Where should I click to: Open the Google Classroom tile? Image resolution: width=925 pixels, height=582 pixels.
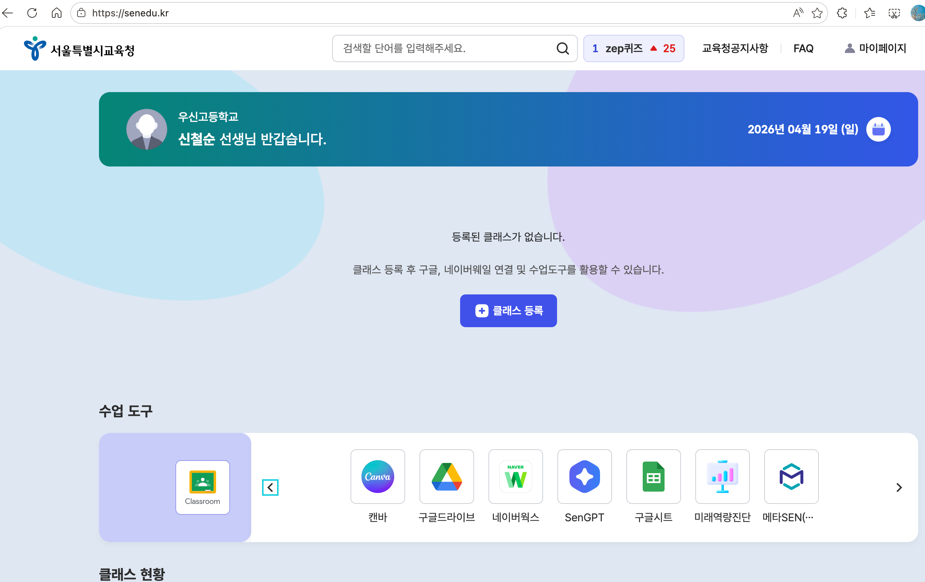(x=202, y=487)
